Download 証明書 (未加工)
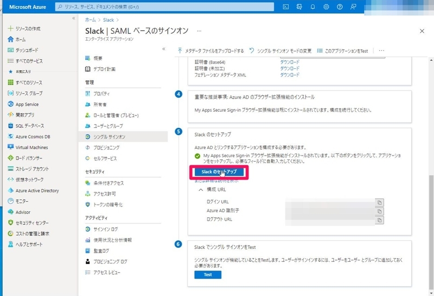Viewport: 434px width, 296px height. coord(290,68)
